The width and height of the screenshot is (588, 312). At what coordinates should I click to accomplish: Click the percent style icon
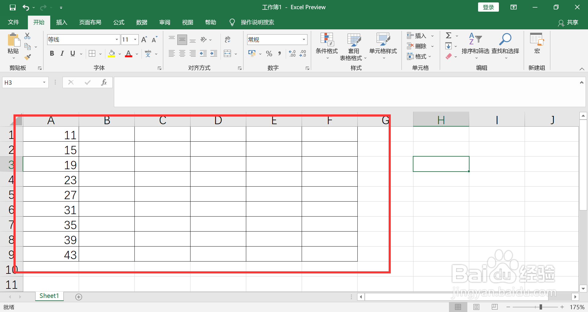269,54
